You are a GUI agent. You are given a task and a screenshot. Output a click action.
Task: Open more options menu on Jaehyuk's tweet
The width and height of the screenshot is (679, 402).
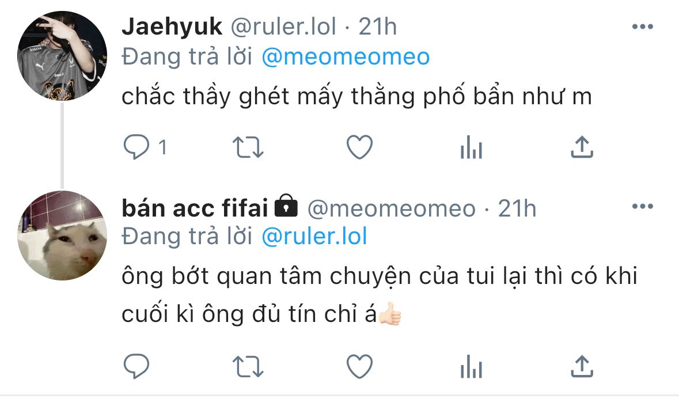[643, 27]
